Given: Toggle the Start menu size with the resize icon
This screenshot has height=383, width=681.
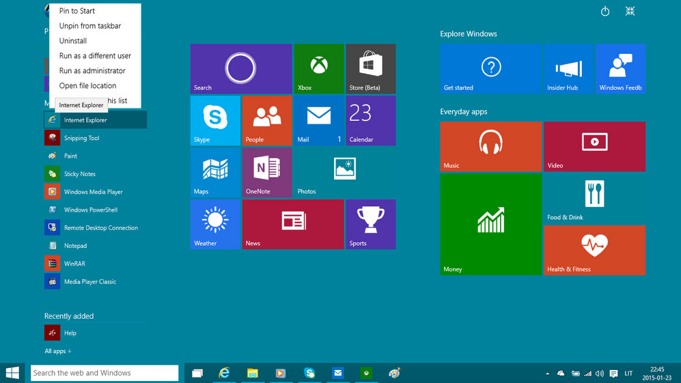Looking at the screenshot, I should tap(630, 12).
